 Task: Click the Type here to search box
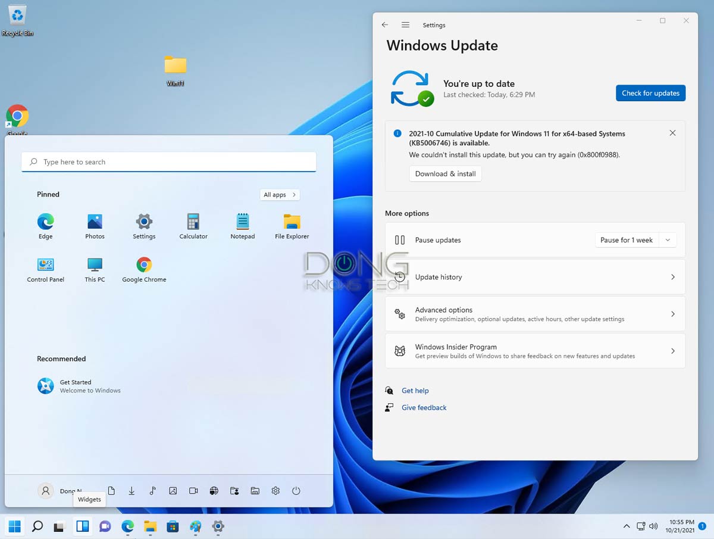pyautogui.click(x=169, y=162)
